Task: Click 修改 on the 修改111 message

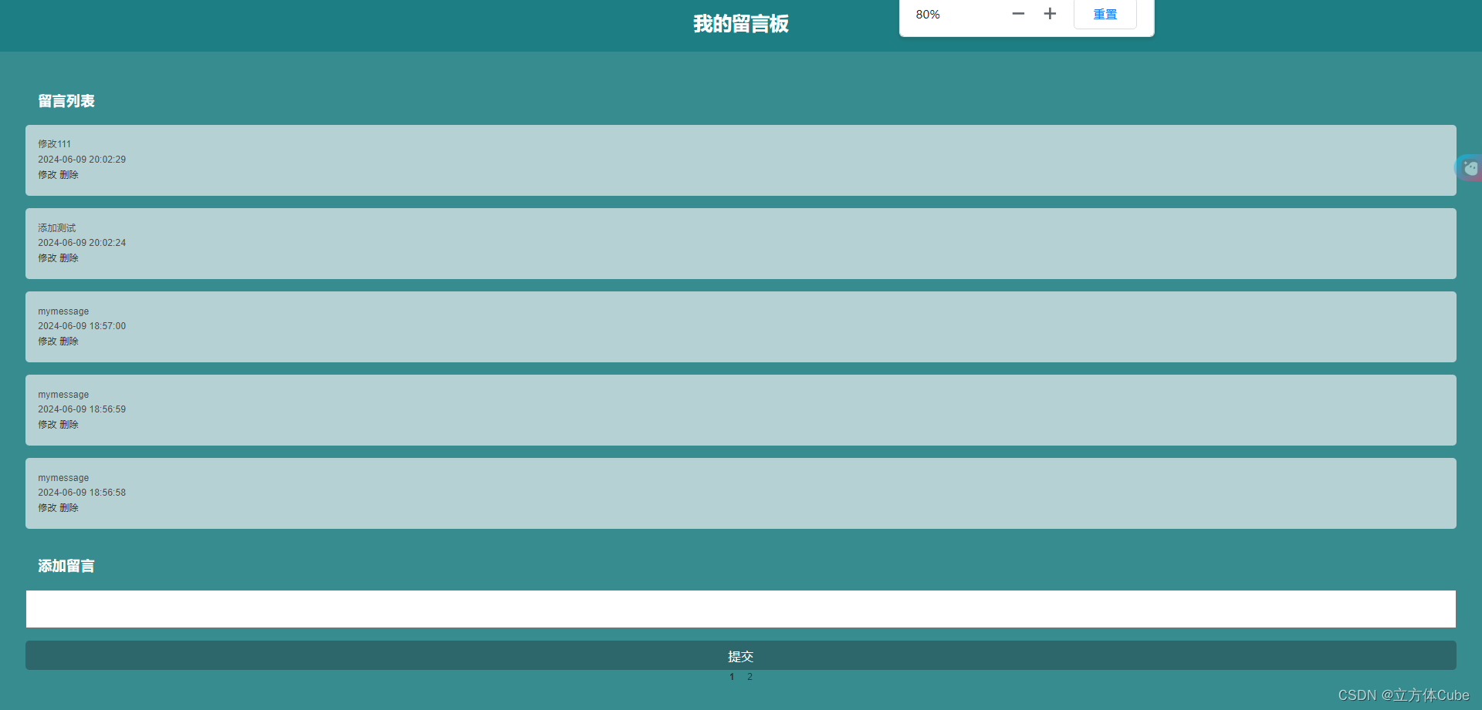Action: (47, 175)
